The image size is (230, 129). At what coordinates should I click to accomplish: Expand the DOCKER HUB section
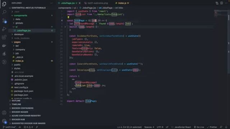pyautogui.click(x=18, y=119)
